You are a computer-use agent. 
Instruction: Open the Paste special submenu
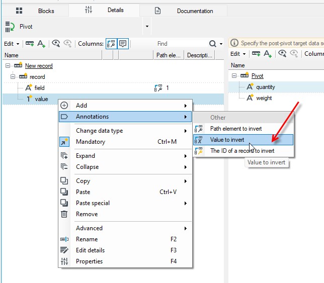click(x=125, y=203)
